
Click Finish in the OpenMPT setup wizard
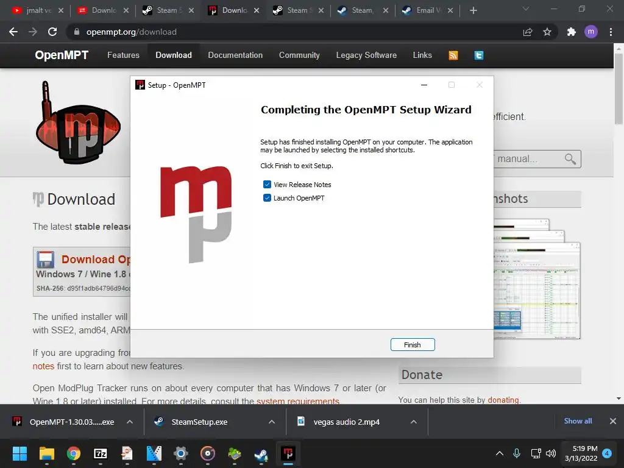pos(413,345)
